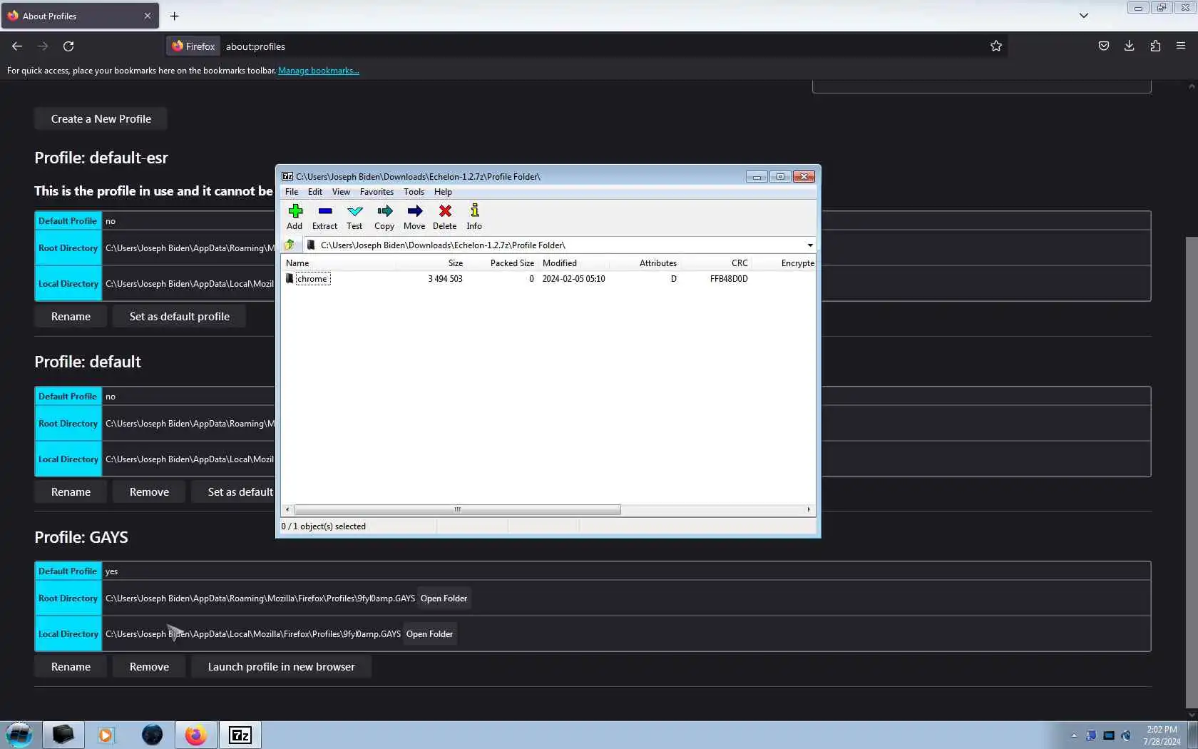Image resolution: width=1198 pixels, height=749 pixels.
Task: Click the 7-Zip path input field
Action: [560, 245]
